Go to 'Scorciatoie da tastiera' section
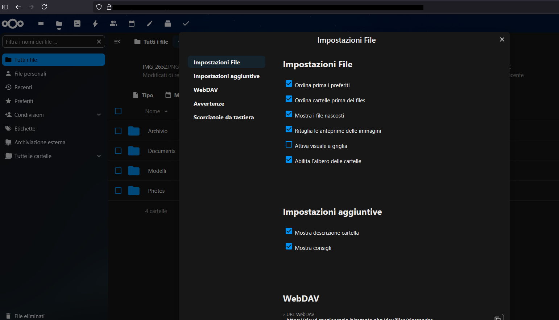The image size is (559, 320). (223, 118)
